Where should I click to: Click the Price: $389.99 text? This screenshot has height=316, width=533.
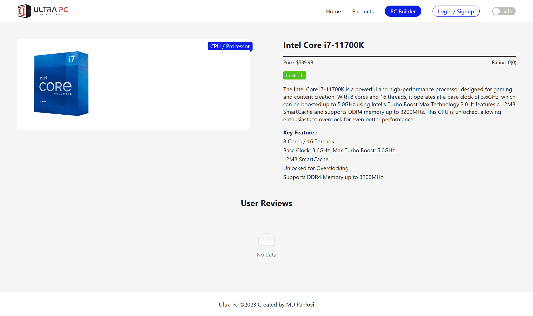point(298,62)
